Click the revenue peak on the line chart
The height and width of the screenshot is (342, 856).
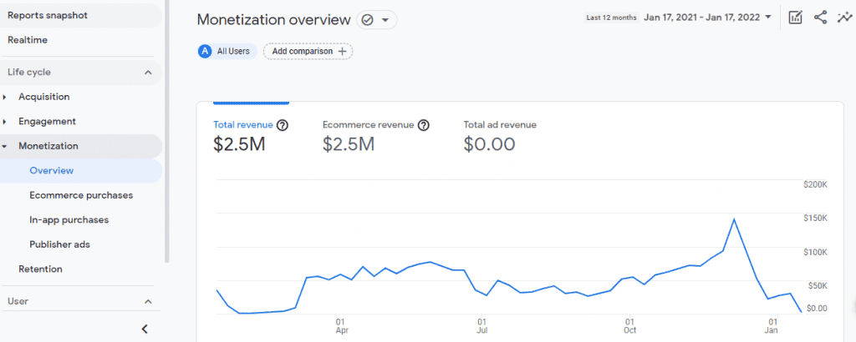[734, 219]
